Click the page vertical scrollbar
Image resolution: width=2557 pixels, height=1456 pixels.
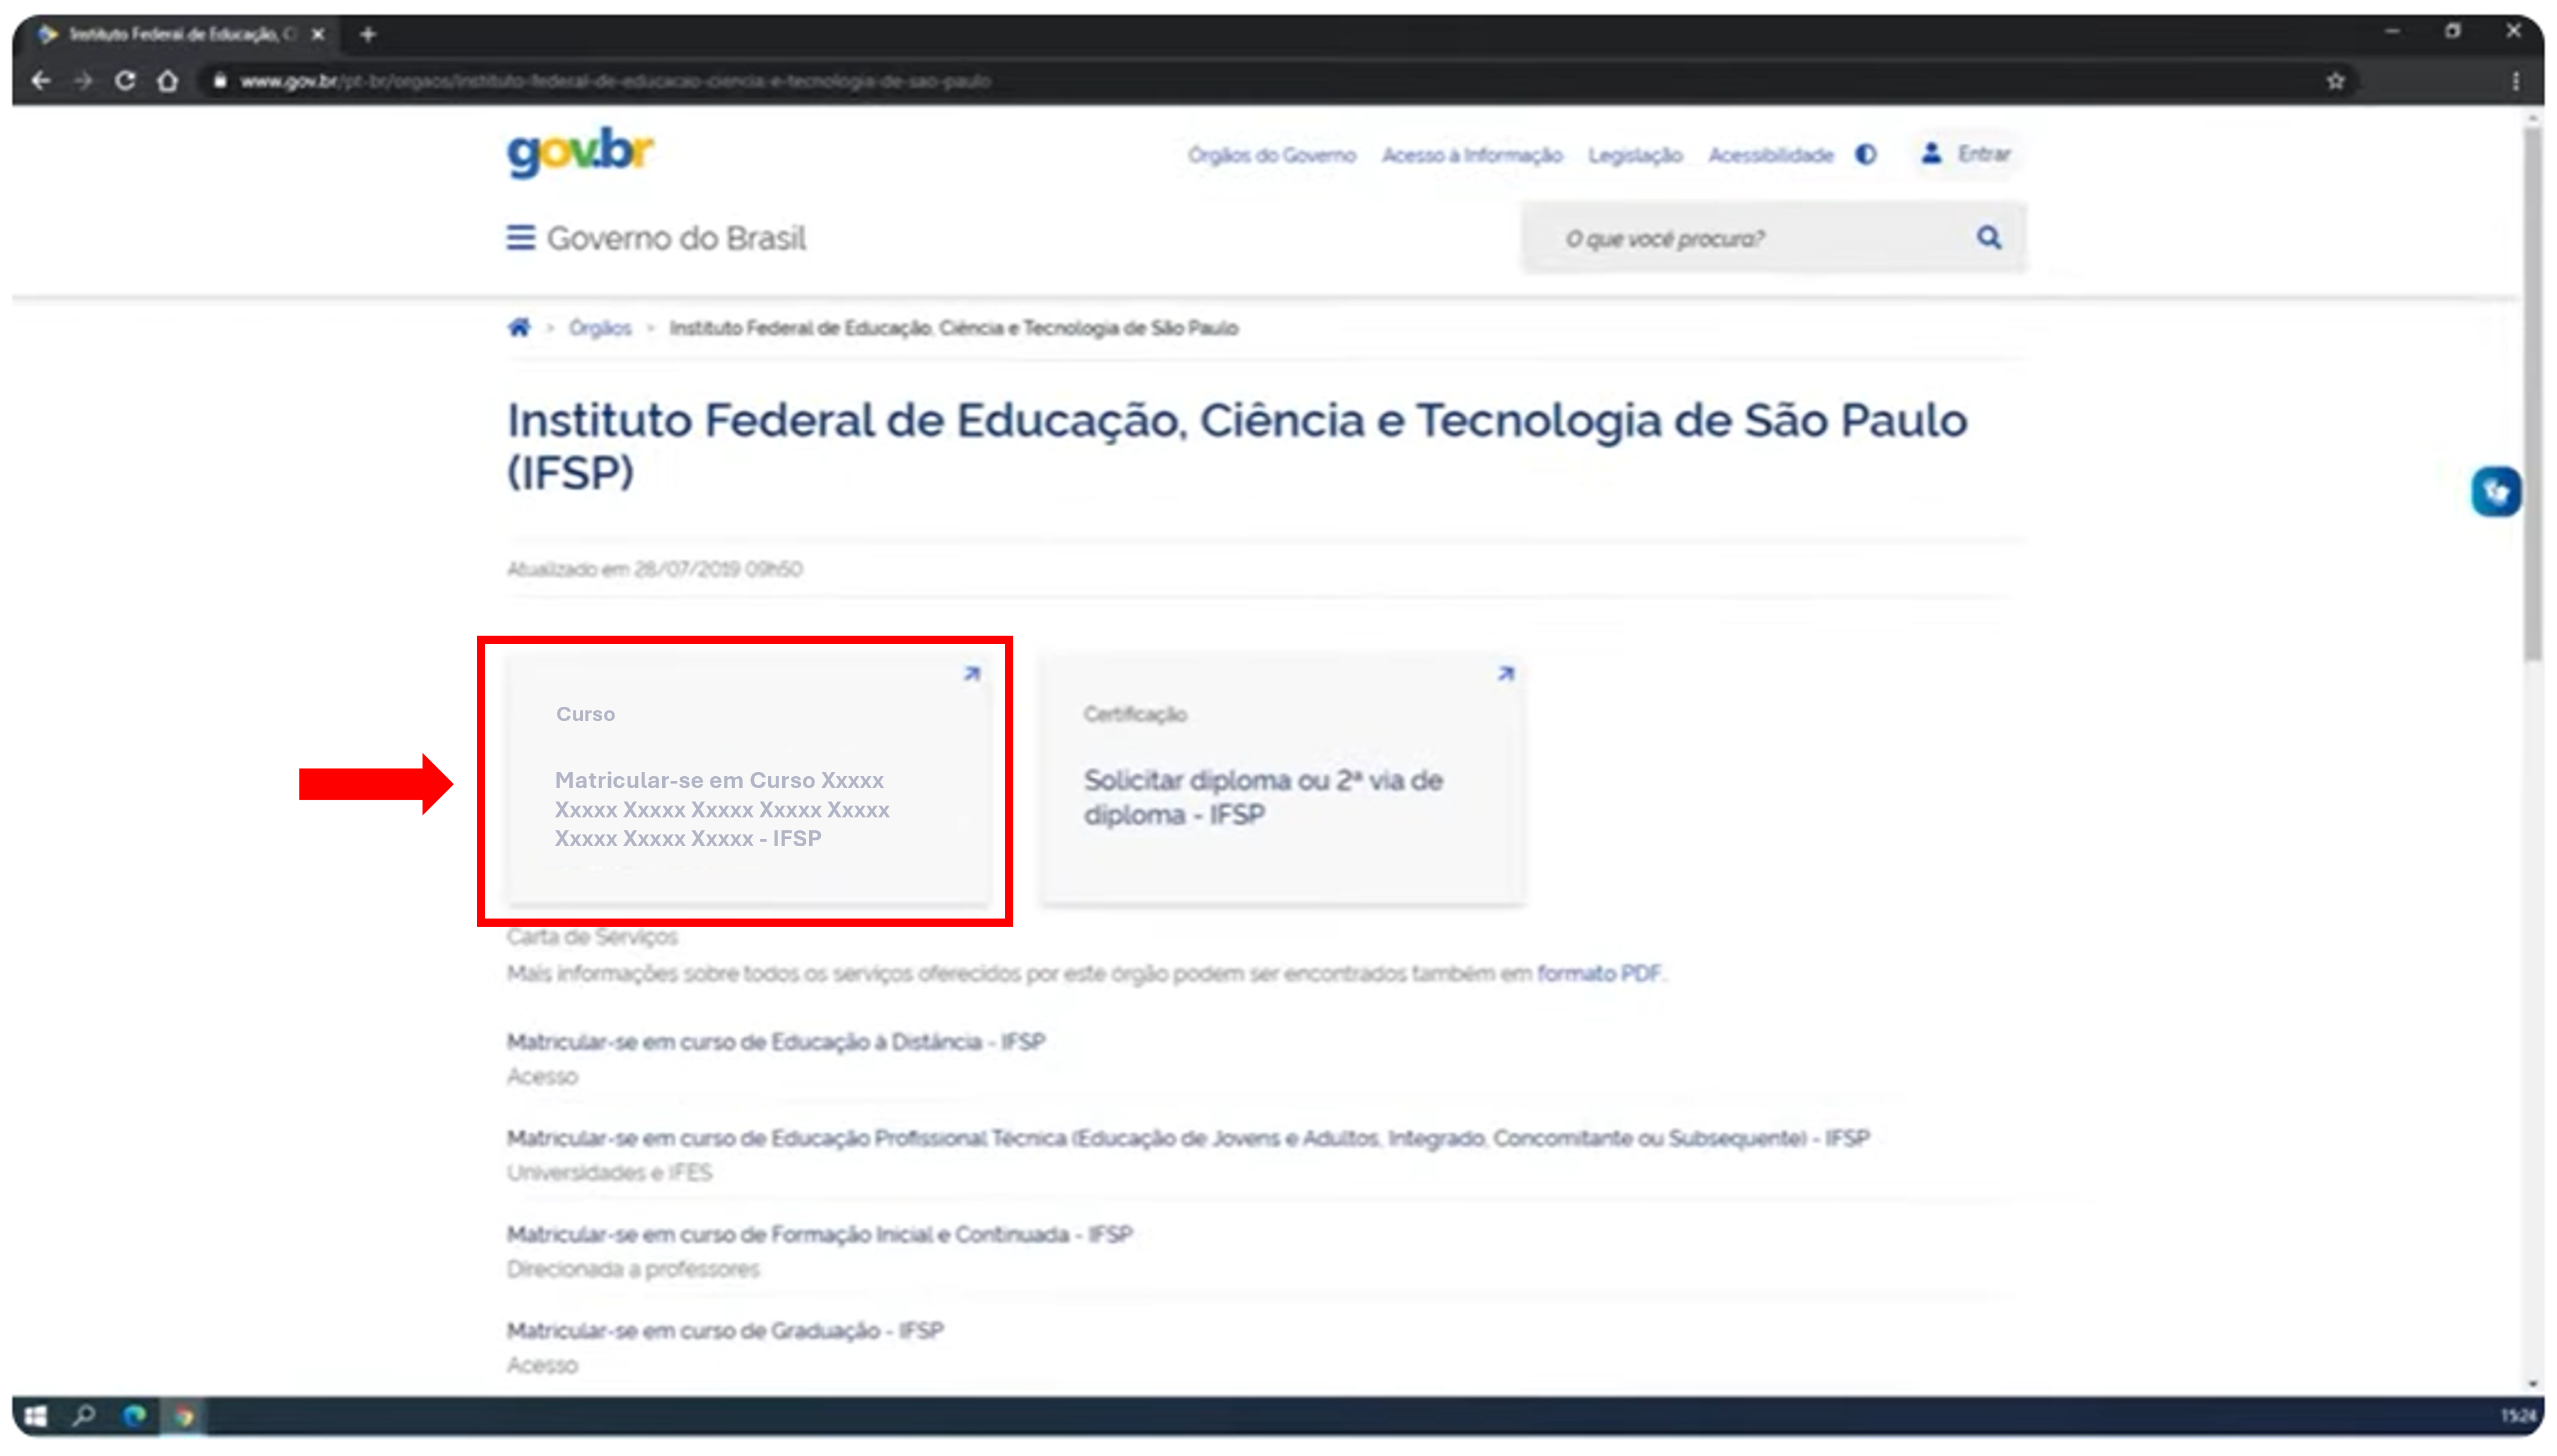click(2532, 400)
